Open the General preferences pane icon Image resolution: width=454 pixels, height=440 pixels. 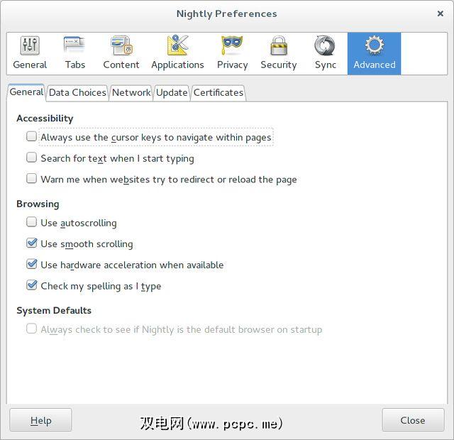[30, 54]
